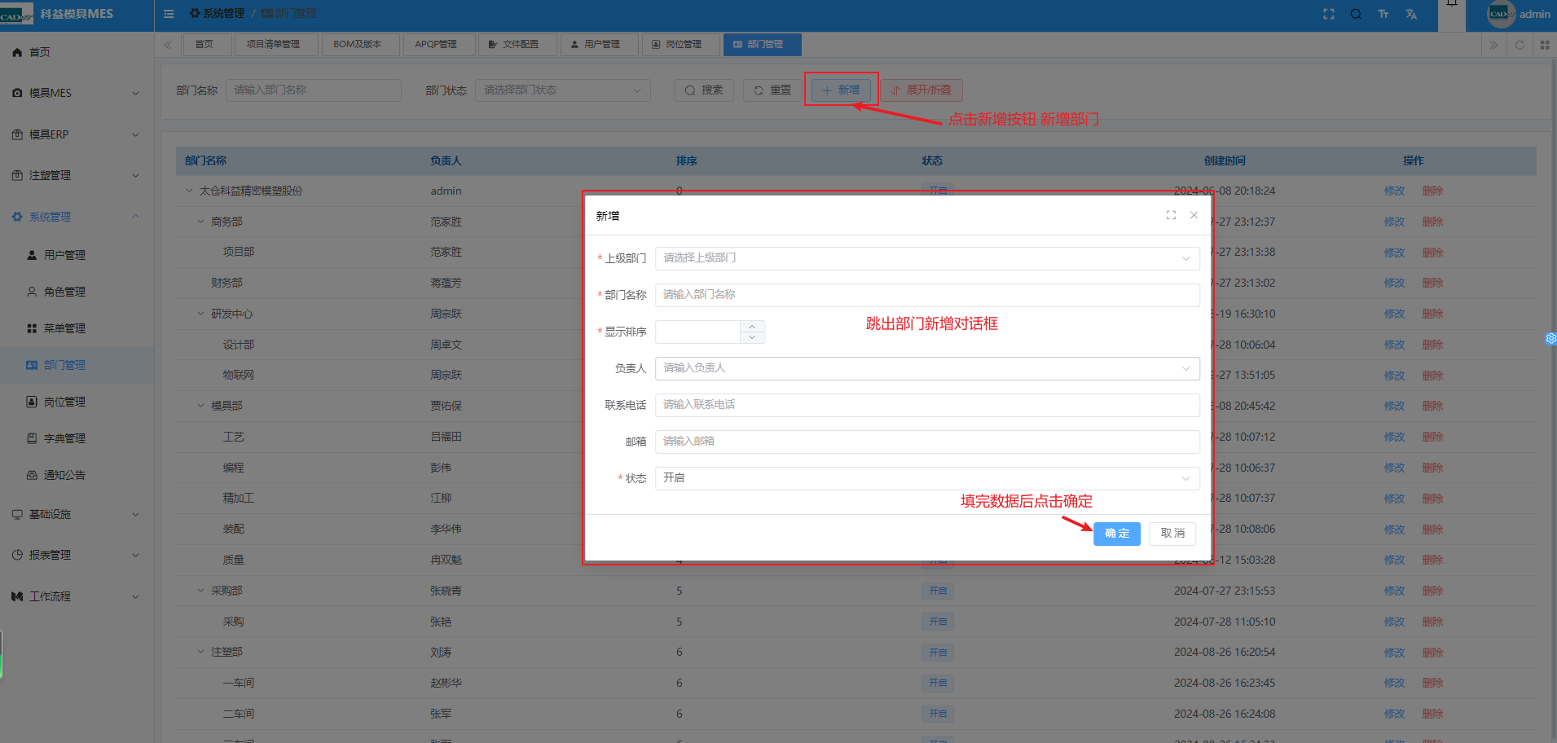Open the 上级部门 dropdown in the dialog
The width and height of the screenshot is (1557, 743).
tap(927, 258)
